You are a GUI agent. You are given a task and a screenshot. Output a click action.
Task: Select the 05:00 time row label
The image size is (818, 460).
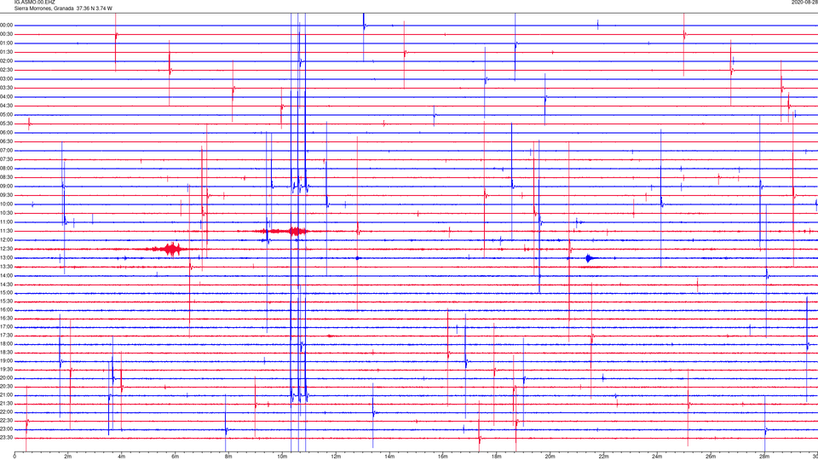point(7,115)
